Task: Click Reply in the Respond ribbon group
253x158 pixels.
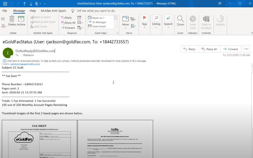Action: pos(66,18)
